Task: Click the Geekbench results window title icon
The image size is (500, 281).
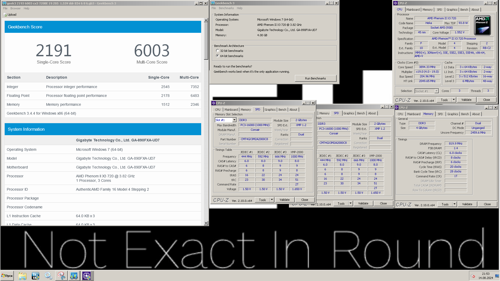Action: point(4,3)
